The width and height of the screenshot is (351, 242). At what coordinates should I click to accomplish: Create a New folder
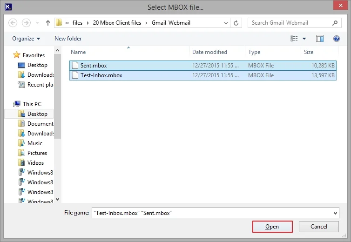click(68, 39)
